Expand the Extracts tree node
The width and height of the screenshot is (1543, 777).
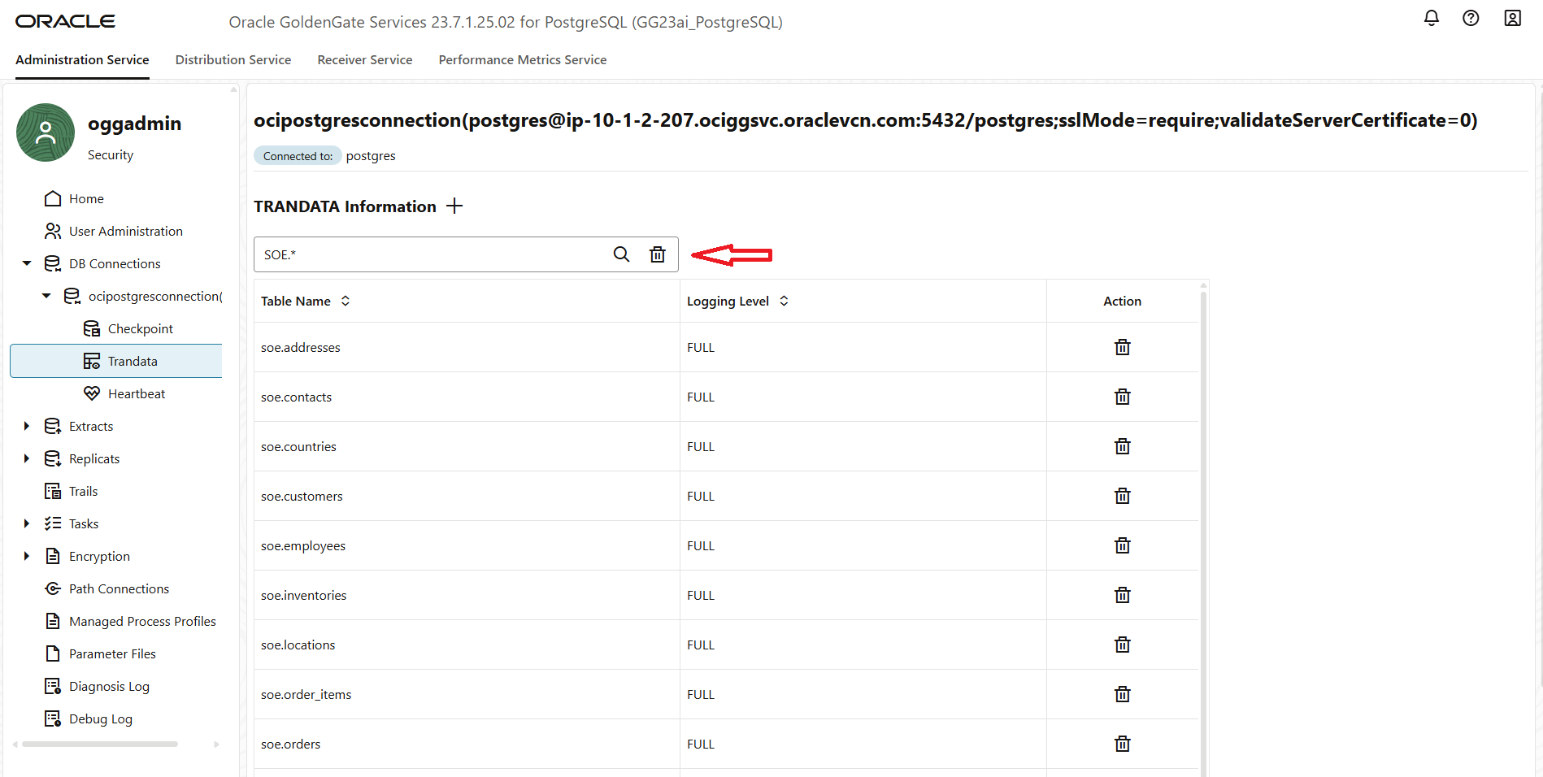point(27,426)
